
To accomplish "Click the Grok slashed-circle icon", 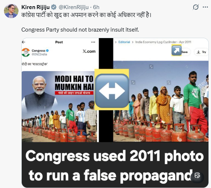I will 196,7.
